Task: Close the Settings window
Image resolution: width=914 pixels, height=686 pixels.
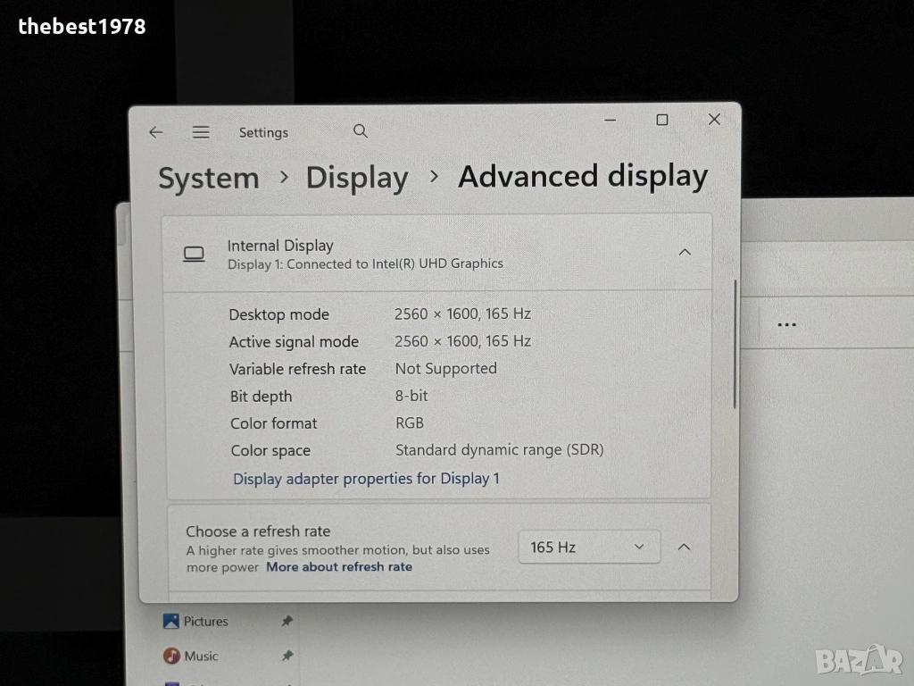Action: (714, 120)
